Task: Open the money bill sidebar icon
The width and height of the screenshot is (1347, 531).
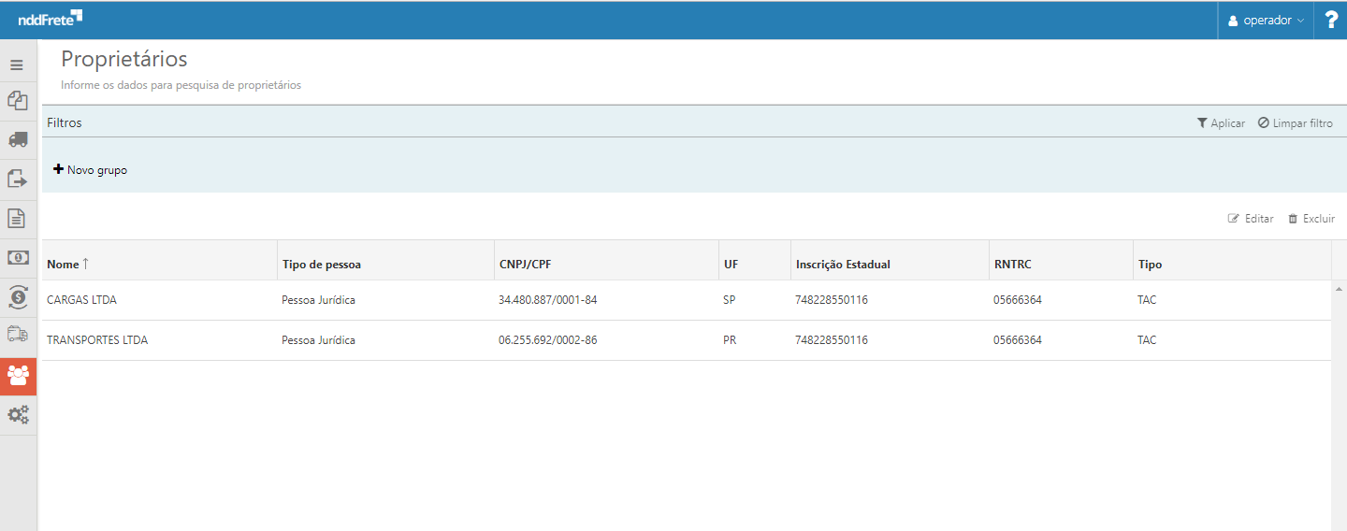Action: coord(17,258)
